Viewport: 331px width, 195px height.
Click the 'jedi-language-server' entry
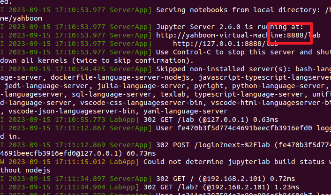point(46,86)
